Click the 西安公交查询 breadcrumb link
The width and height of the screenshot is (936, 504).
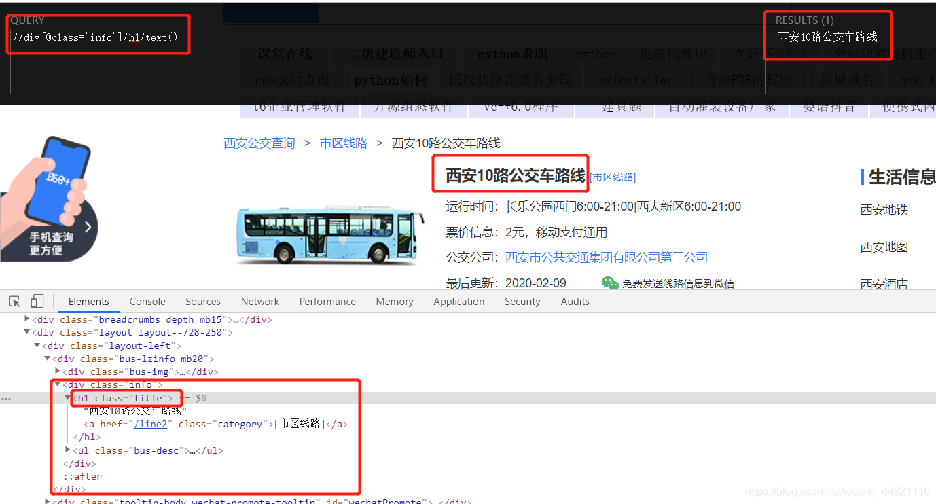(x=259, y=143)
